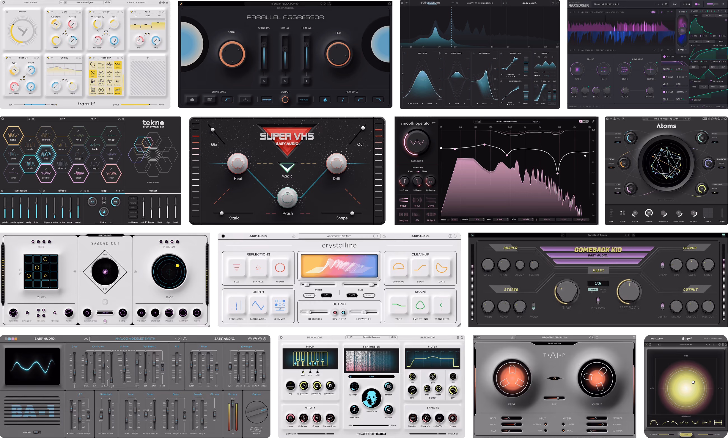Open the effects tab in Tekno
The image size is (728, 438).
pos(62,191)
